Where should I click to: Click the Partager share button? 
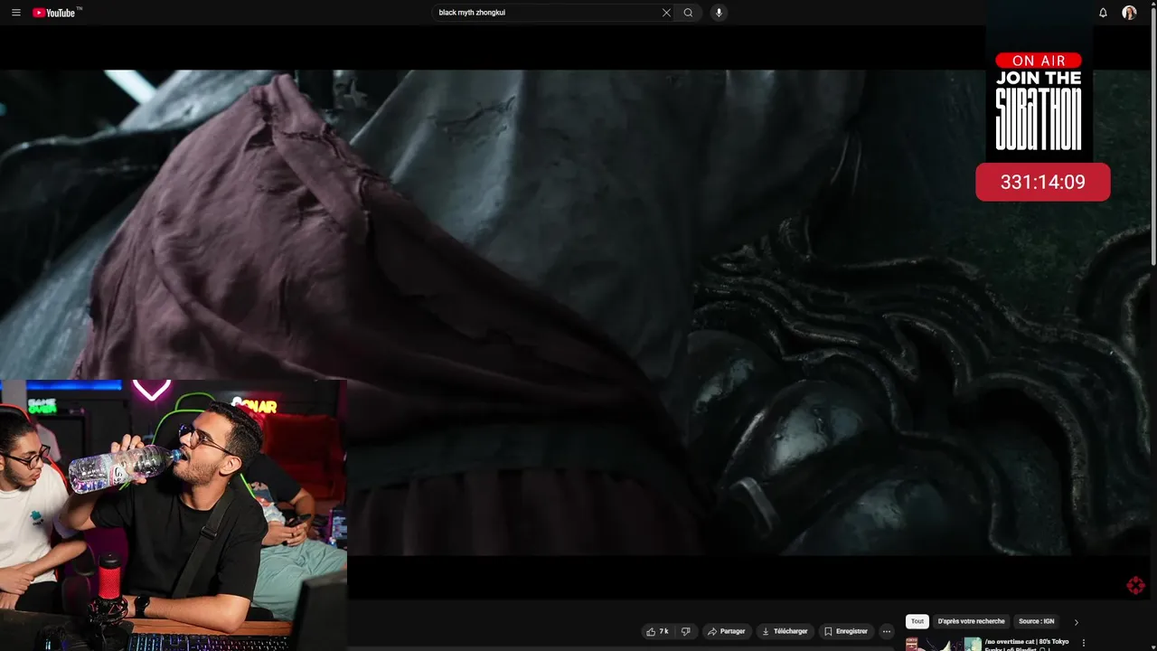click(x=727, y=631)
